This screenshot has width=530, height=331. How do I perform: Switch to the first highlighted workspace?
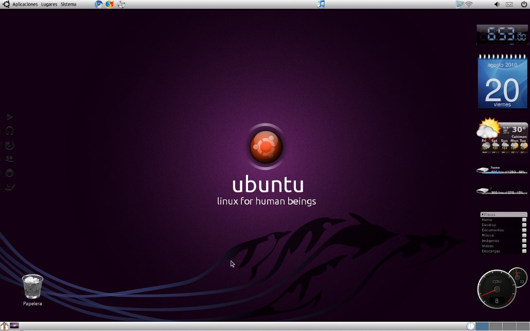(482, 326)
